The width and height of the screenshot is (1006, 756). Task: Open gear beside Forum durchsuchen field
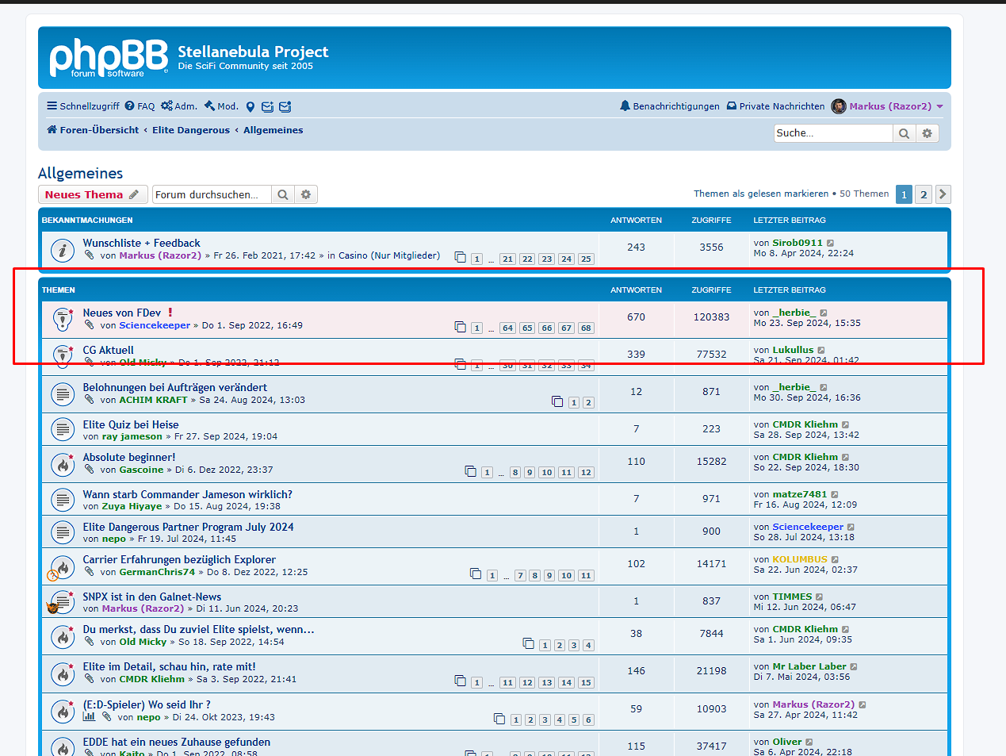306,194
